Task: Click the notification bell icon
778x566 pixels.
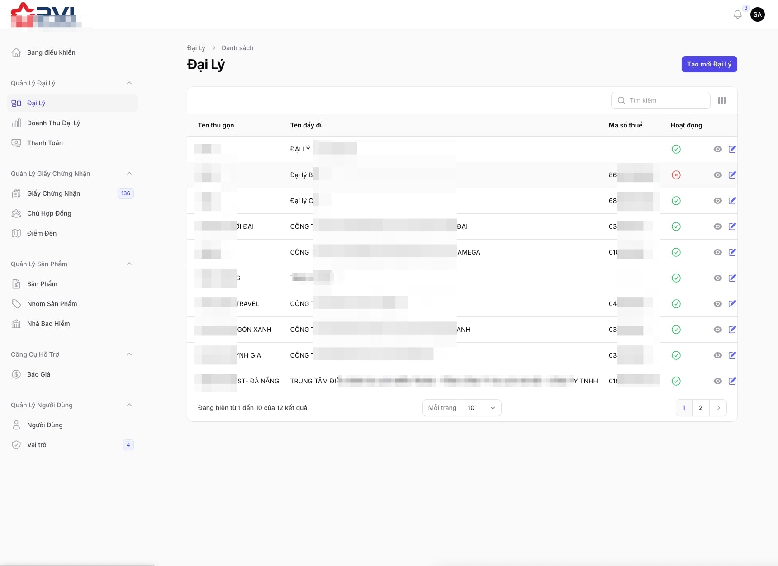Action: click(x=737, y=14)
